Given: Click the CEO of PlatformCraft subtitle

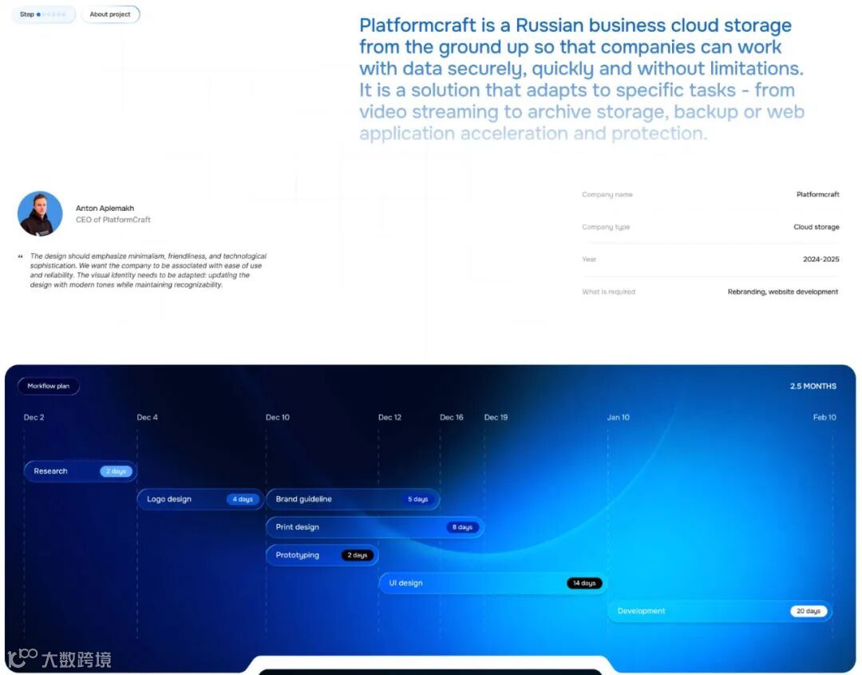Looking at the screenshot, I should (x=113, y=220).
